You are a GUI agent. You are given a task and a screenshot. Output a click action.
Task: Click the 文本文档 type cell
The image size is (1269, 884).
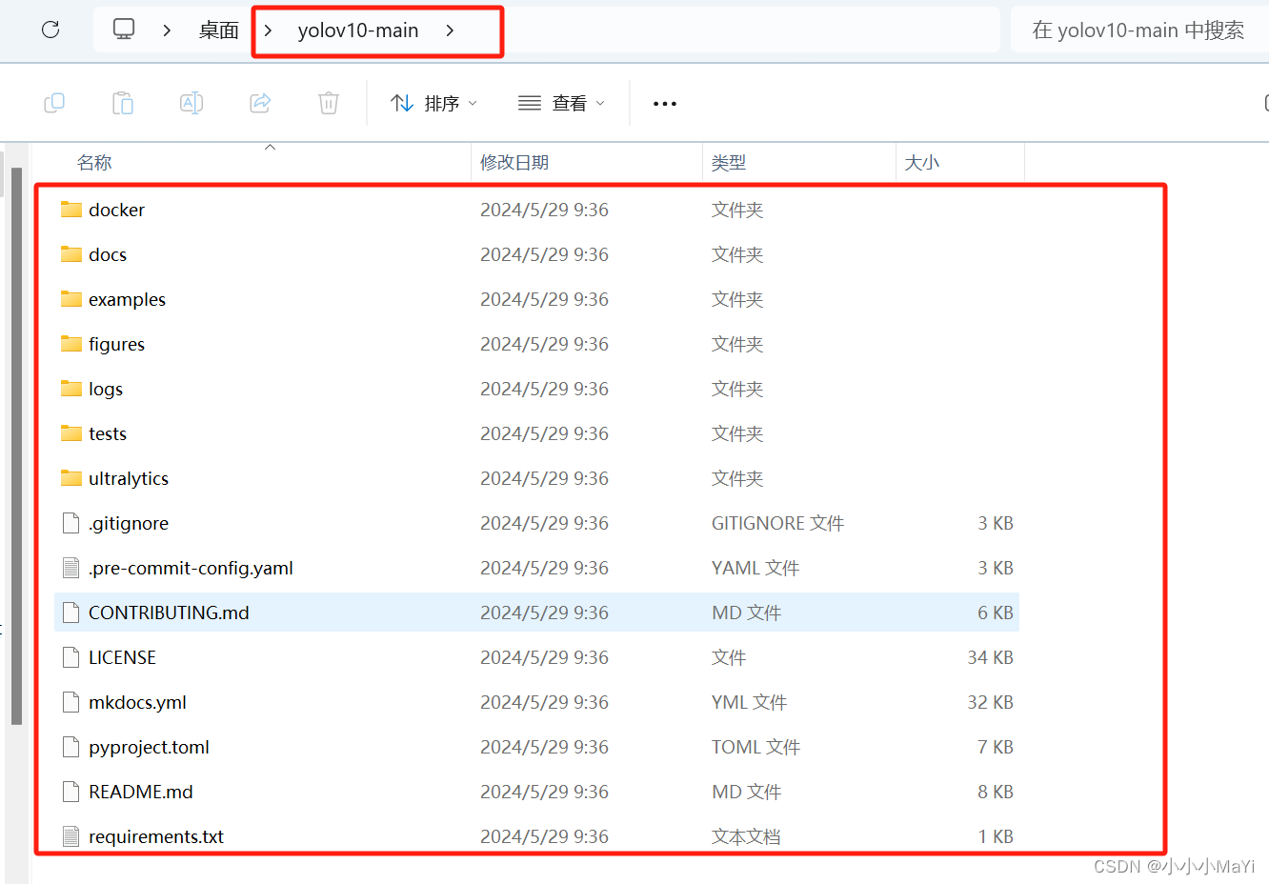click(746, 836)
